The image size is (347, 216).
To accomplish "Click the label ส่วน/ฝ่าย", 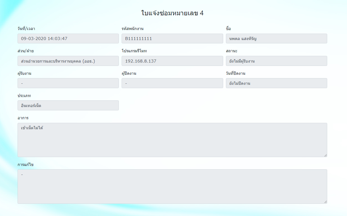I will (x=26, y=51).
